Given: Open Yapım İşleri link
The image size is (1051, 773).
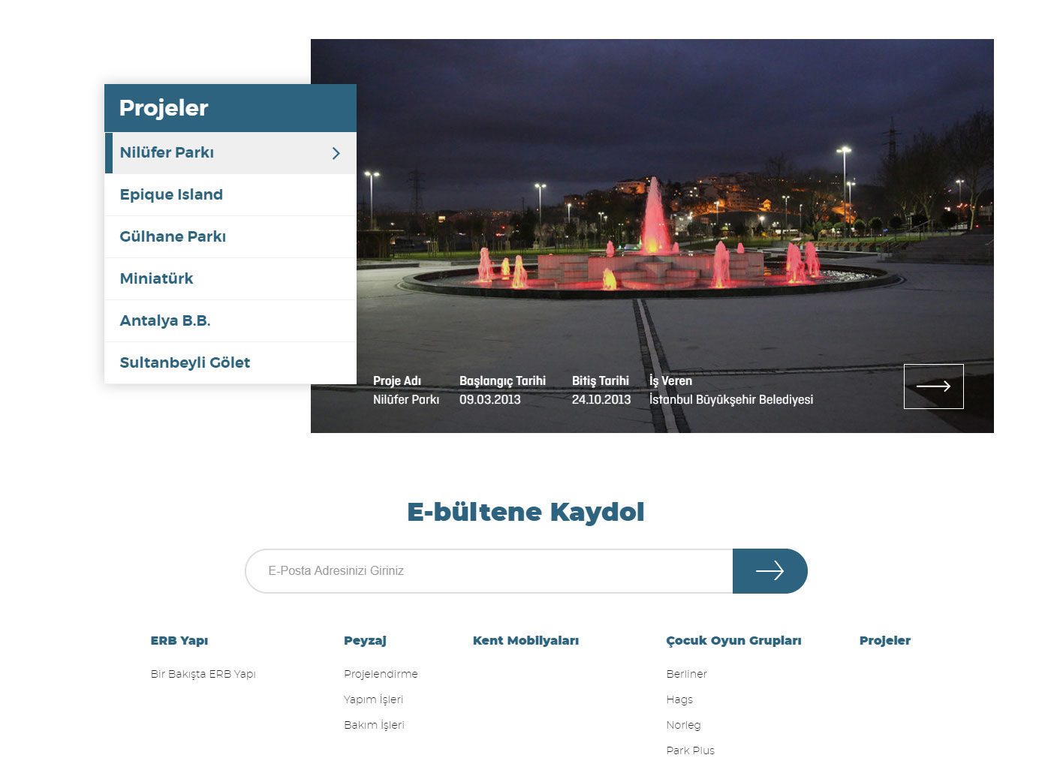Looking at the screenshot, I should 373,699.
